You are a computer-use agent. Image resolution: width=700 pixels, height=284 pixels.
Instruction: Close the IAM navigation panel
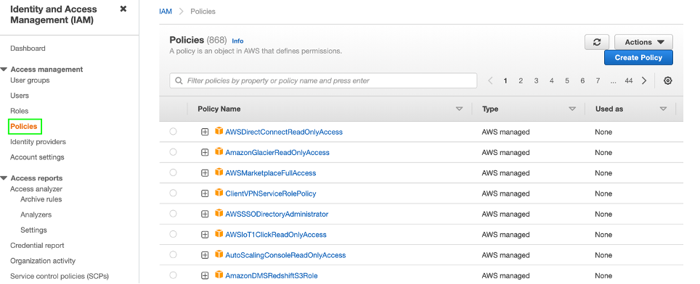(123, 9)
